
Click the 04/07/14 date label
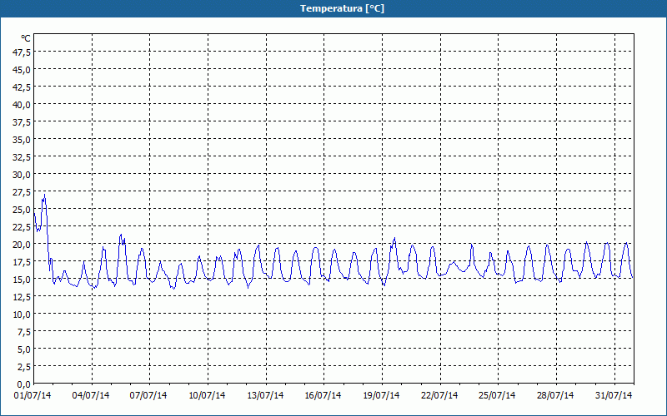click(x=91, y=396)
